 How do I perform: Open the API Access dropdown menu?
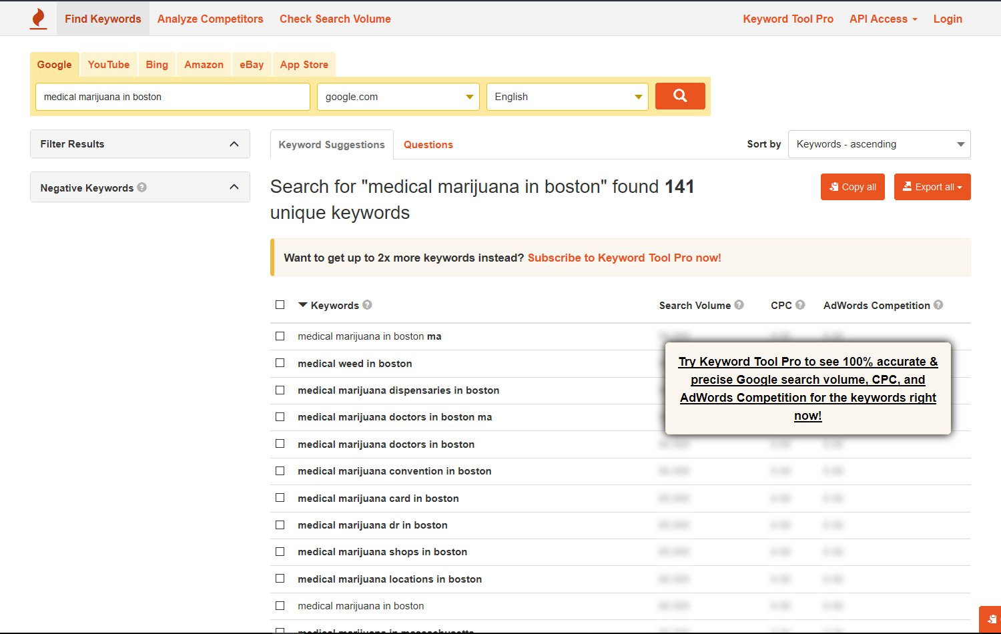[x=883, y=19]
